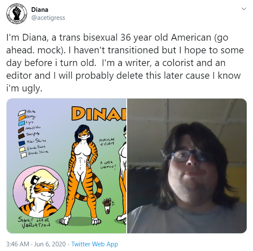Click the tweet text paragraph

pyautogui.click(x=125, y=63)
